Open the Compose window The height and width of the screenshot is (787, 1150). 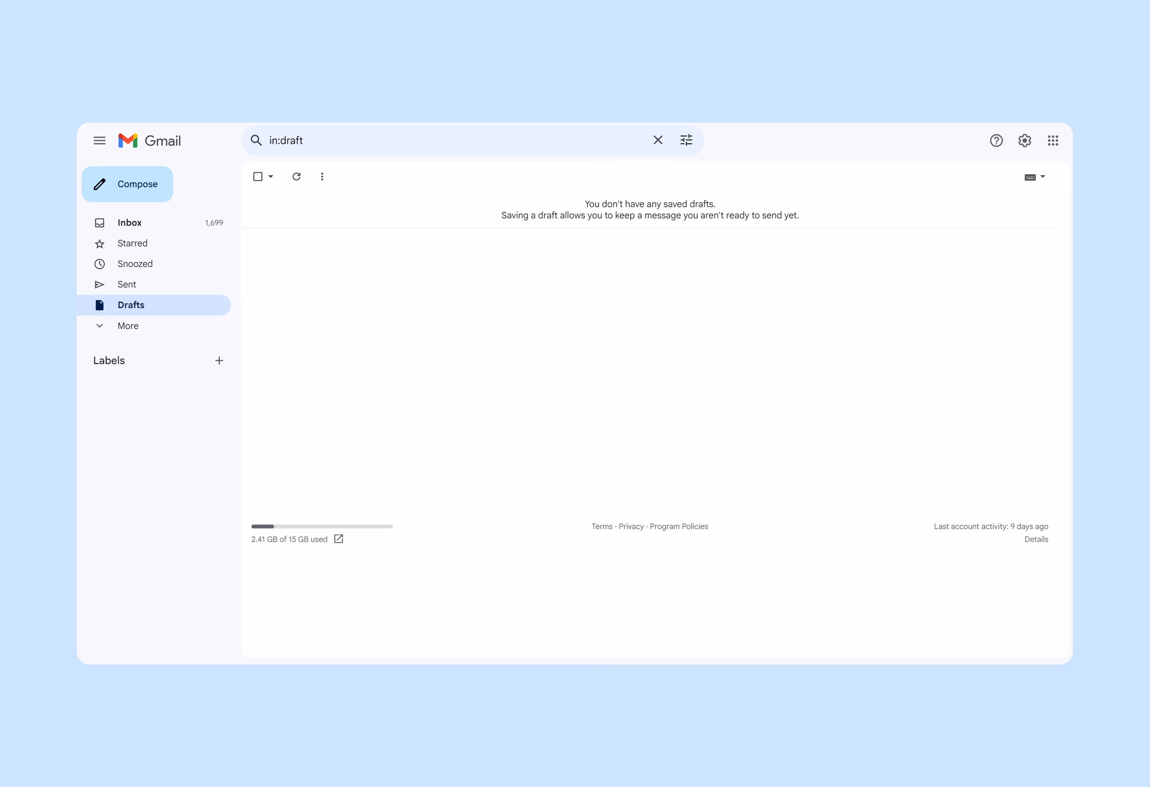click(x=127, y=184)
